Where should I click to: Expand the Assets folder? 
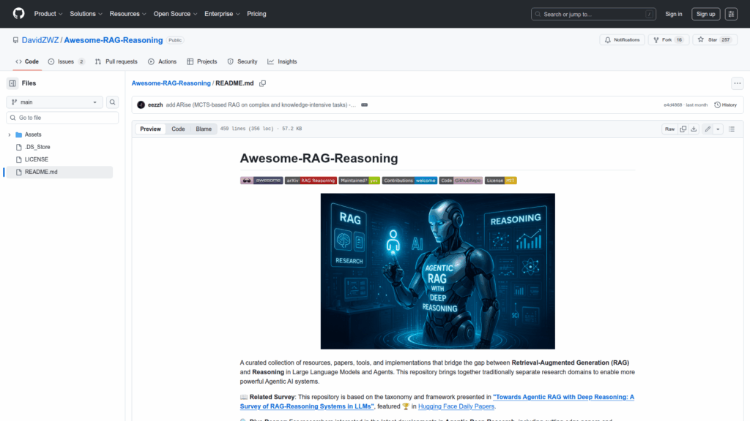pyautogui.click(x=10, y=134)
